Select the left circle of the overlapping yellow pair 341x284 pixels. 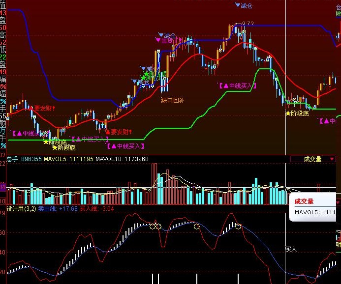[153, 227]
